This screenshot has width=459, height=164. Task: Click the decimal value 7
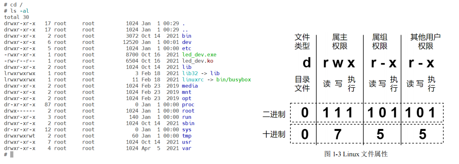[338, 134]
